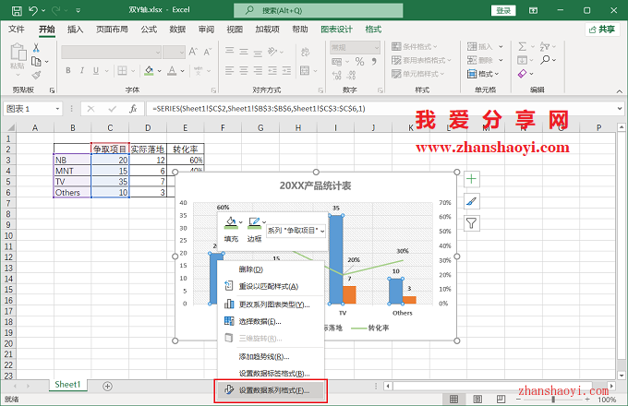Open the font name combo box

click(112, 52)
